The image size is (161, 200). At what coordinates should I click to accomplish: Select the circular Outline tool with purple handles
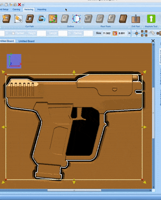[x=76, y=19]
